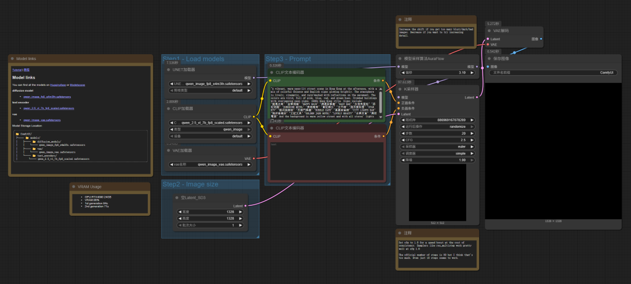Open the CLIP 类型 qwen_image selector
Screen dimensions: 631x284
click(x=210, y=129)
